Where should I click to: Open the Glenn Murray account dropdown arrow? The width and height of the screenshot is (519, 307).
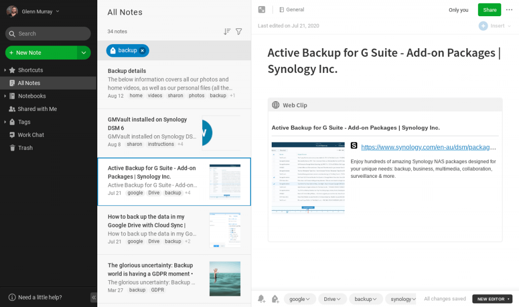(58, 11)
